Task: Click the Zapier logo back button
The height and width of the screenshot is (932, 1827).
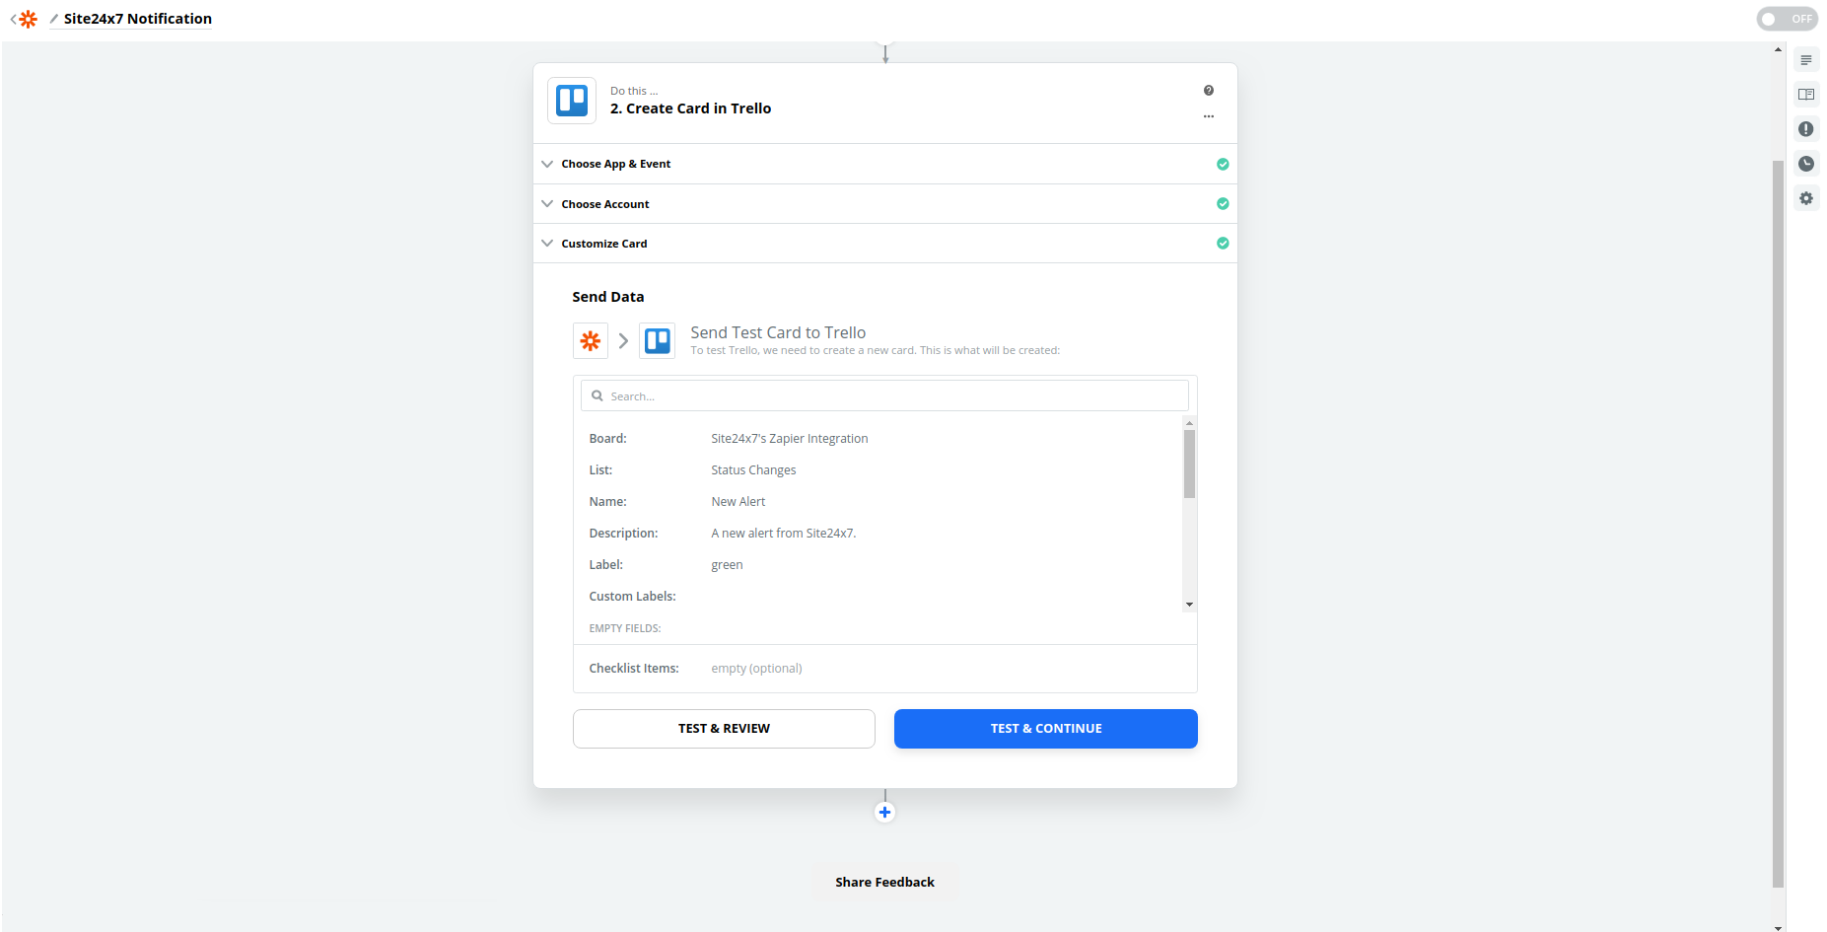Action: (26, 19)
